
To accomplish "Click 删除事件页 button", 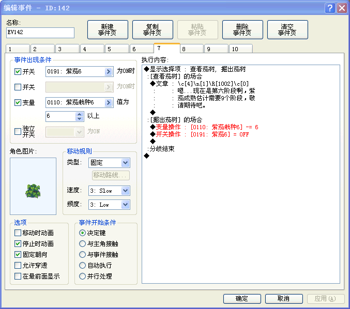I will coord(242,29).
